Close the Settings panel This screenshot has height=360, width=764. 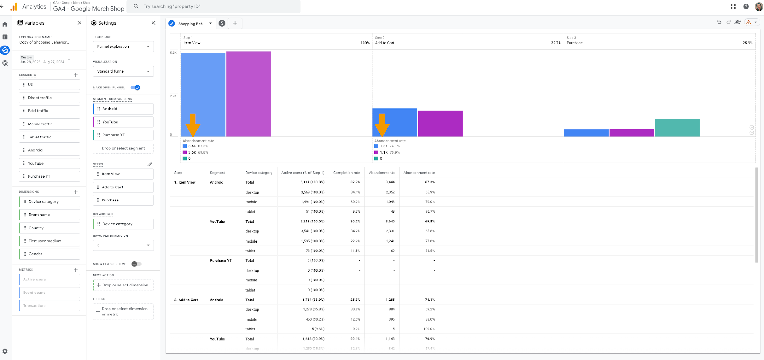click(153, 23)
